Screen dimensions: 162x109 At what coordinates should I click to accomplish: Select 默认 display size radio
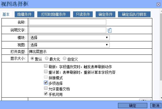click(32, 59)
